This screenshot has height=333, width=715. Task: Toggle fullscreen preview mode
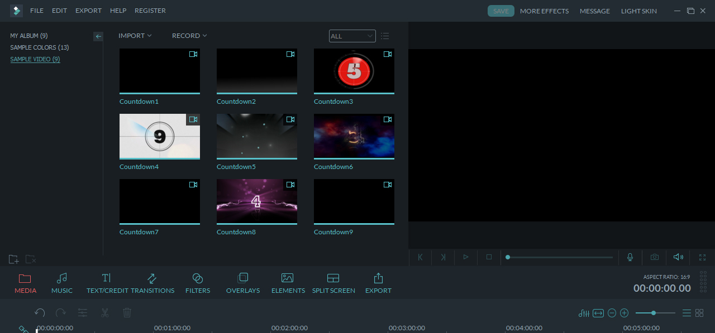pyautogui.click(x=702, y=257)
